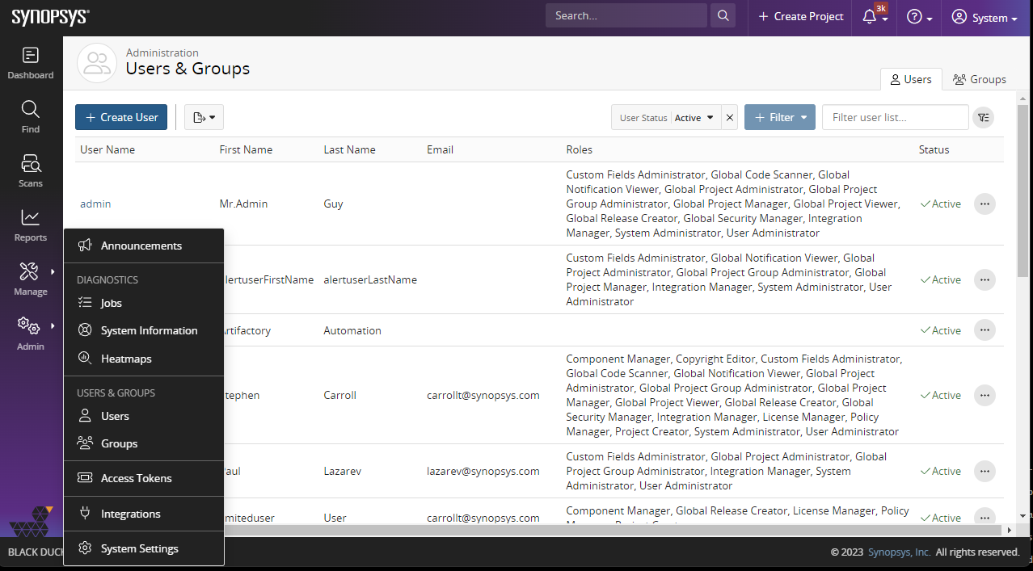Open actions menu for Carroll row
Viewport: 1033px width, 571px height.
click(x=984, y=395)
